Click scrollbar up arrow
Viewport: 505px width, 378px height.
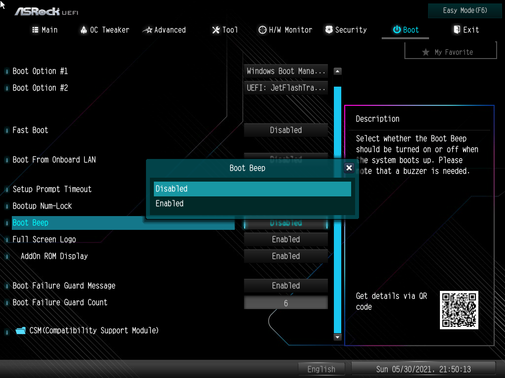(x=337, y=71)
